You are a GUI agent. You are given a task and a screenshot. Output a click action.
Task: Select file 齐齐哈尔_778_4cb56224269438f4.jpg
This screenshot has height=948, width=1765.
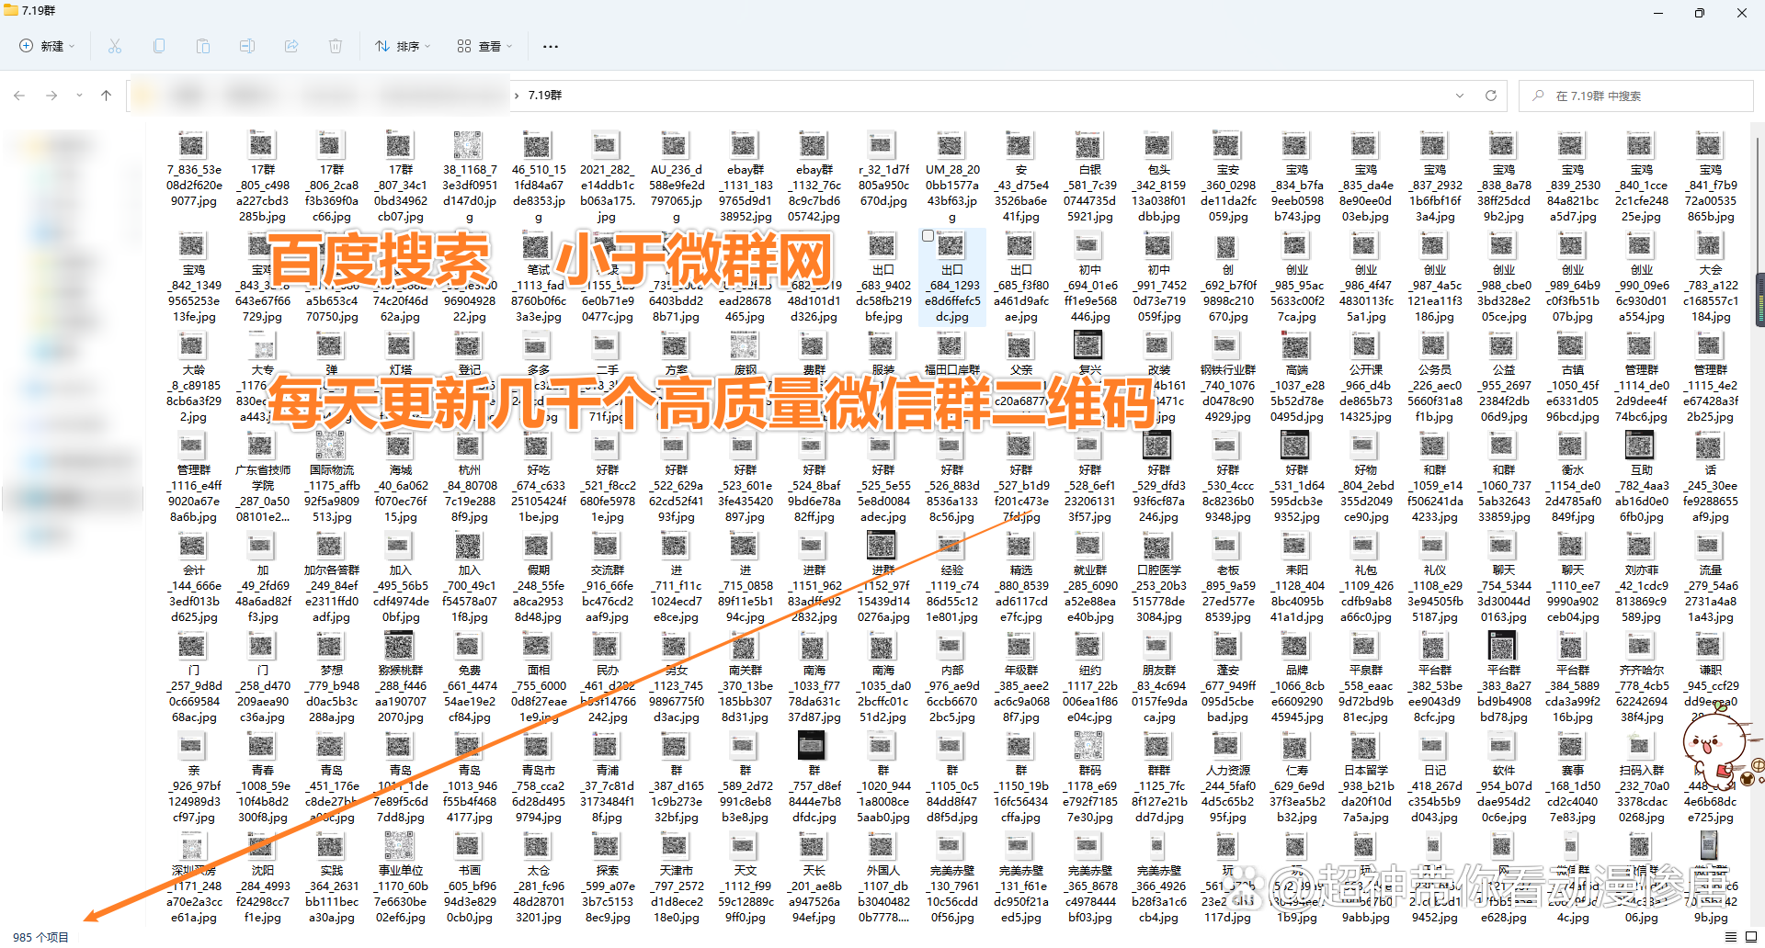[x=1642, y=678]
